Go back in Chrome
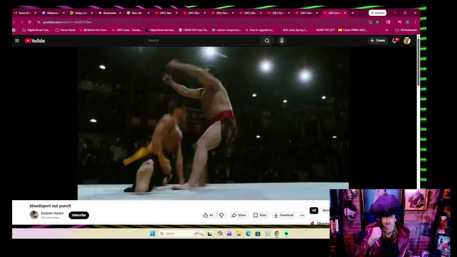The height and width of the screenshot is (257, 457). [14, 22]
